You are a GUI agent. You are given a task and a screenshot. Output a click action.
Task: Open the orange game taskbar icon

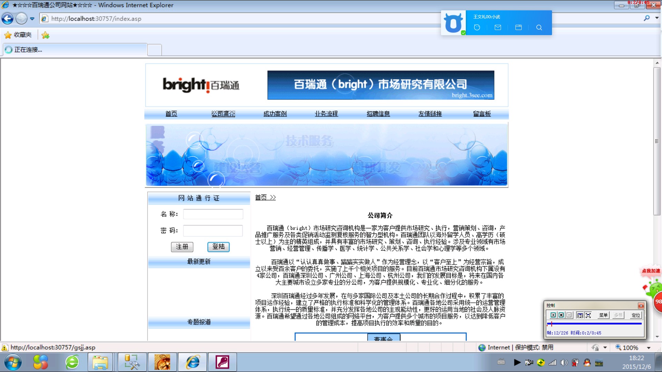[x=162, y=362]
